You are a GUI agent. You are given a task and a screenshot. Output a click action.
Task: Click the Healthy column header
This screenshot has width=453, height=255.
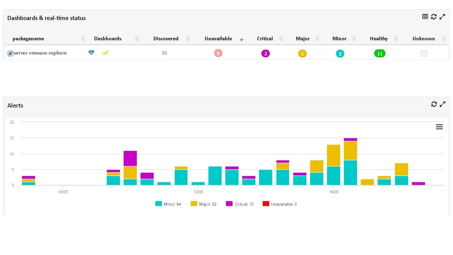click(x=379, y=39)
